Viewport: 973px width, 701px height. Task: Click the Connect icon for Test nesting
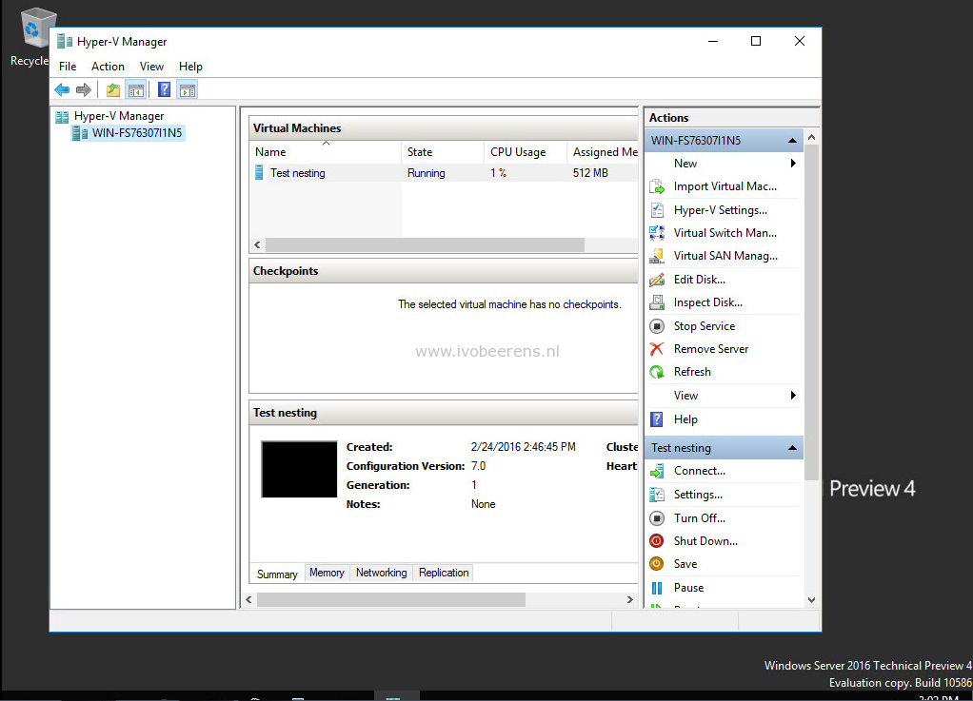click(x=657, y=471)
